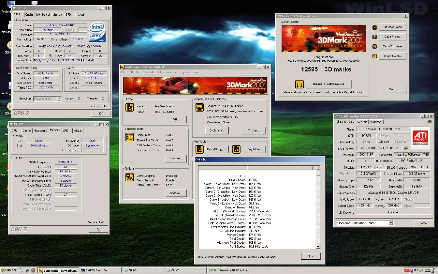
Task: Click Close button in the Details window
Action: [x=311, y=256]
